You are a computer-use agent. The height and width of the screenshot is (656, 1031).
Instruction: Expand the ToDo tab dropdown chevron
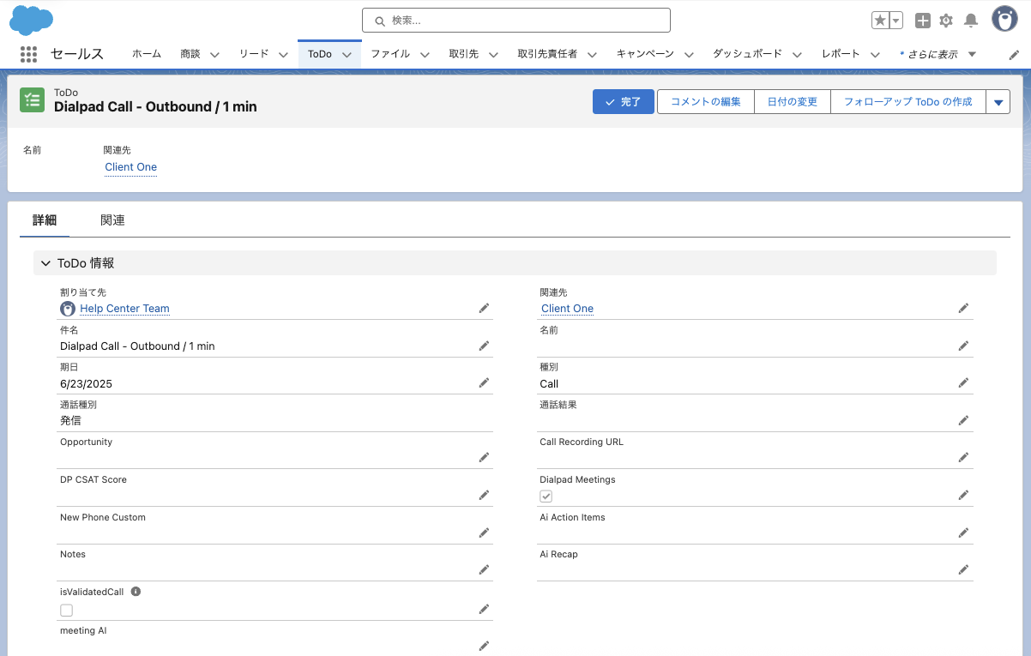pyautogui.click(x=347, y=55)
